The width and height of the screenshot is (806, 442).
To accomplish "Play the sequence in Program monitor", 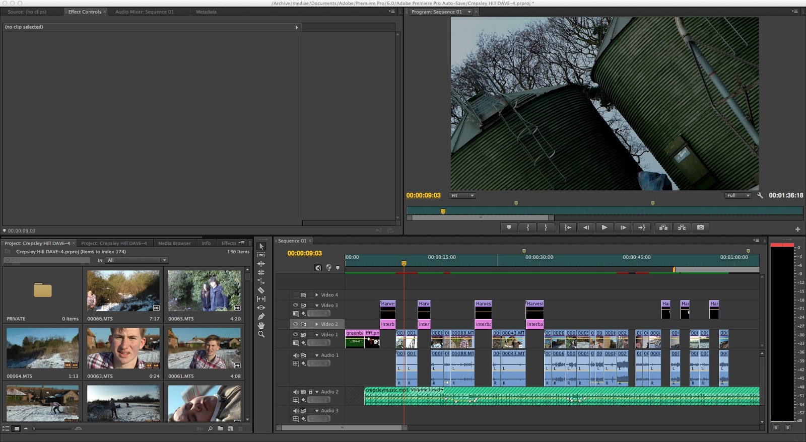I will tap(604, 228).
